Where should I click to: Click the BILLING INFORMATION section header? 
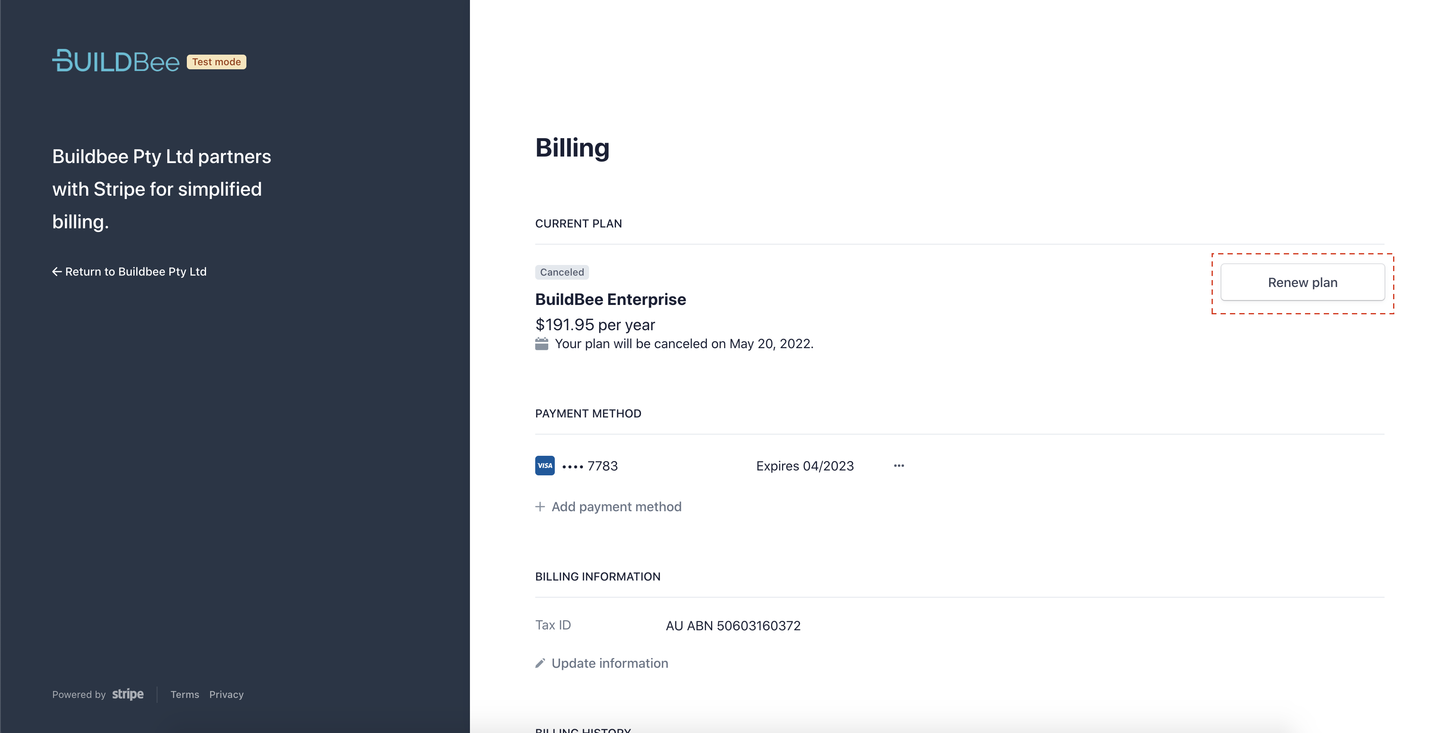(x=597, y=577)
